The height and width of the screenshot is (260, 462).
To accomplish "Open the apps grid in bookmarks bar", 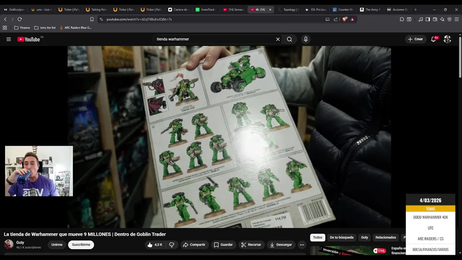I will (5, 27).
